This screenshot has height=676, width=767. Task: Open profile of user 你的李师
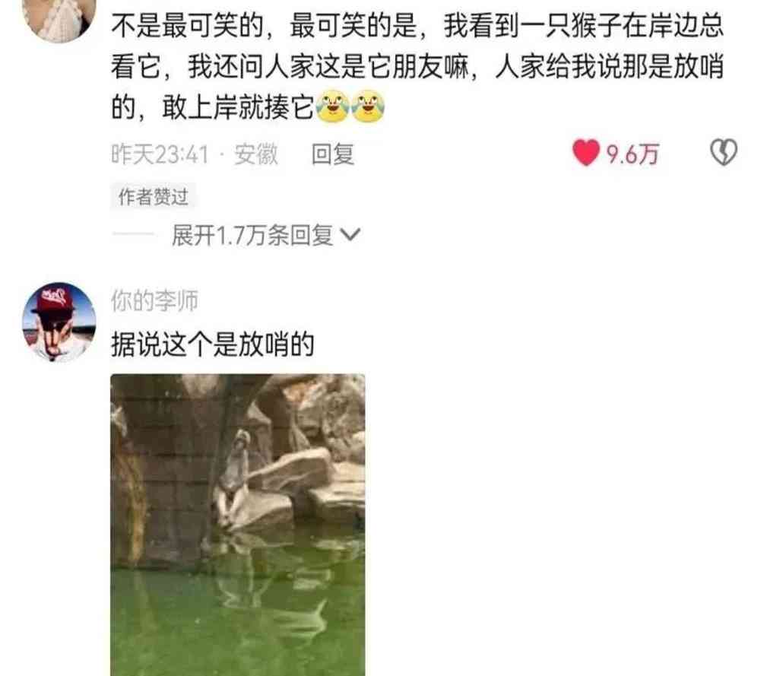tap(154, 300)
